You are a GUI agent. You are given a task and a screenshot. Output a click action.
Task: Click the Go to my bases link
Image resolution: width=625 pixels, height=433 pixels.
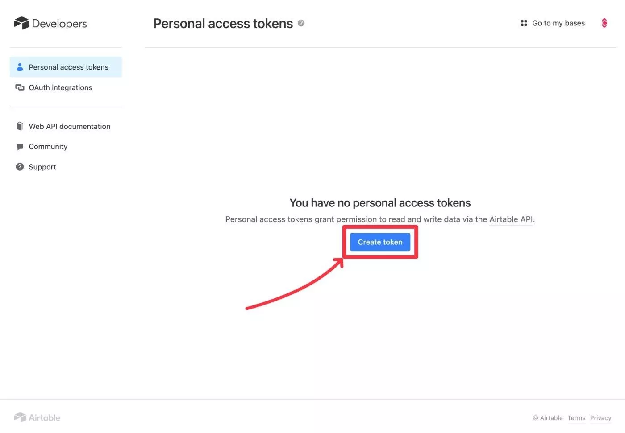[x=558, y=23]
